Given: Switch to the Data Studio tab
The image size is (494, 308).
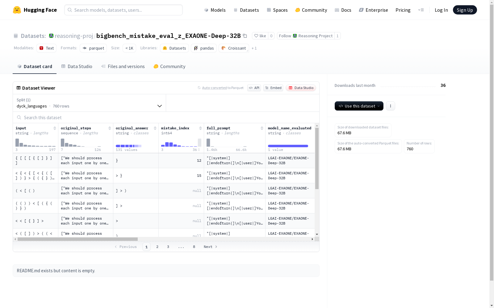Looking at the screenshot, I should point(77,67).
